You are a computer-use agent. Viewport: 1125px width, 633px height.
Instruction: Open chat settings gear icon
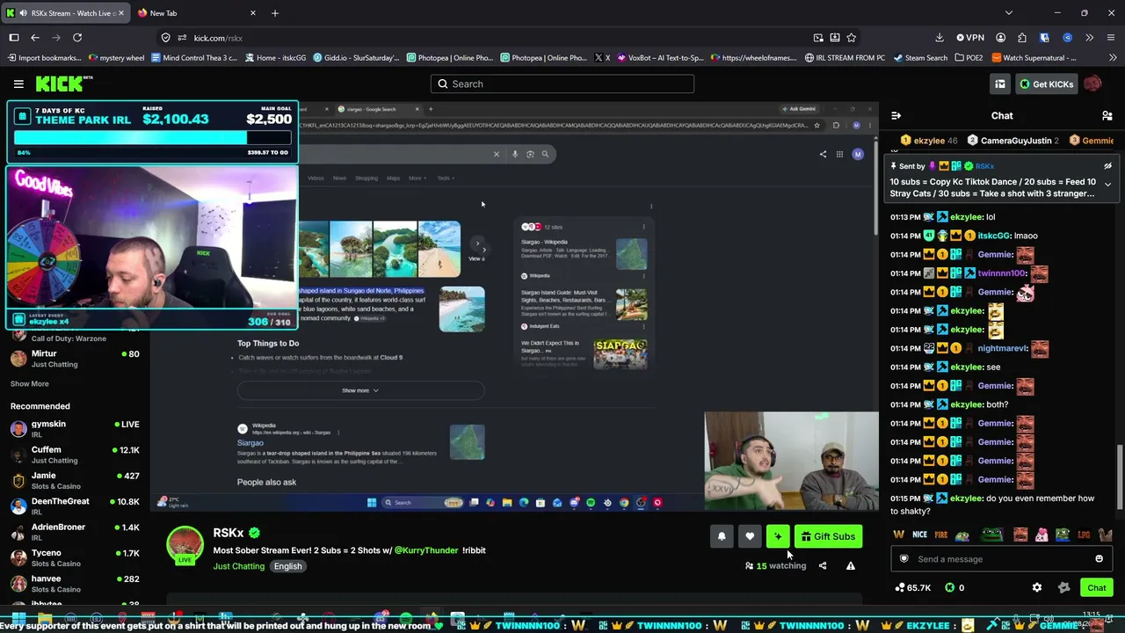pos(1037,588)
